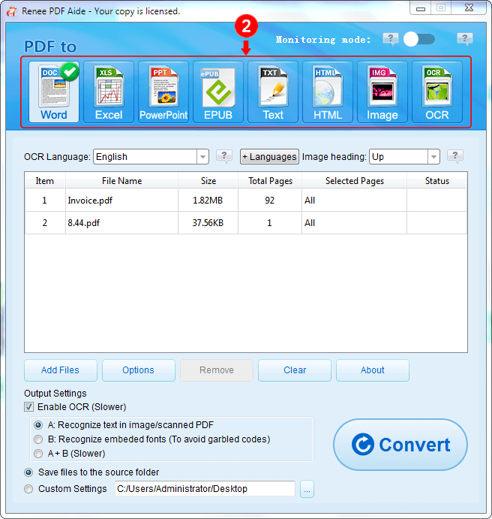
Task: Choose the Excel conversion icon
Action: click(x=109, y=92)
